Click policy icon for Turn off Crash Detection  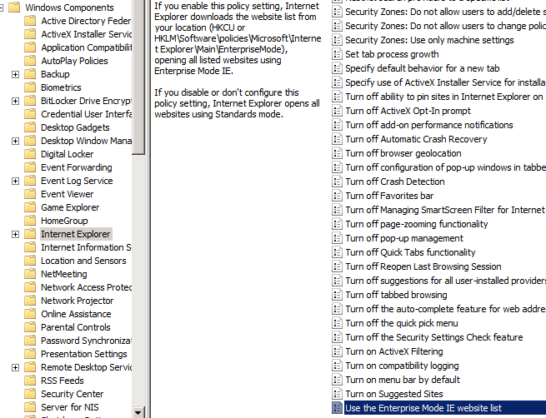337,182
